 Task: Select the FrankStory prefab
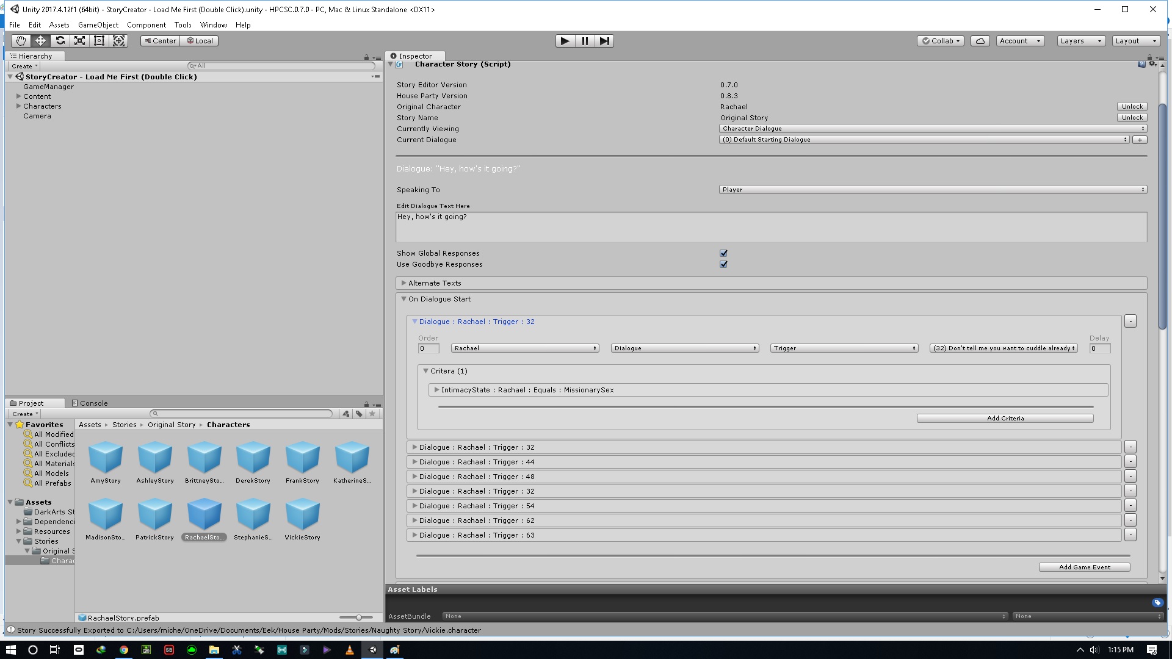pos(302,462)
